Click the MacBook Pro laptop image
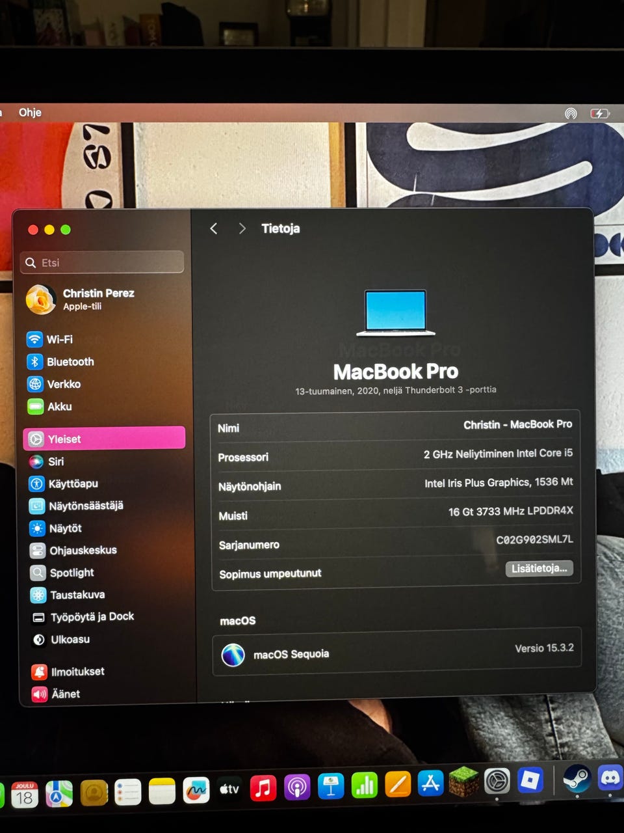 395,312
